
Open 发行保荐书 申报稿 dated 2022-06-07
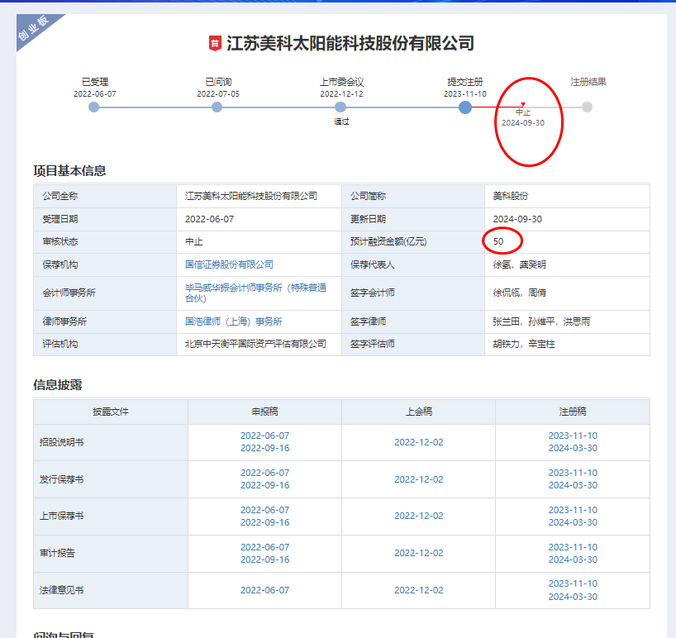(x=264, y=473)
